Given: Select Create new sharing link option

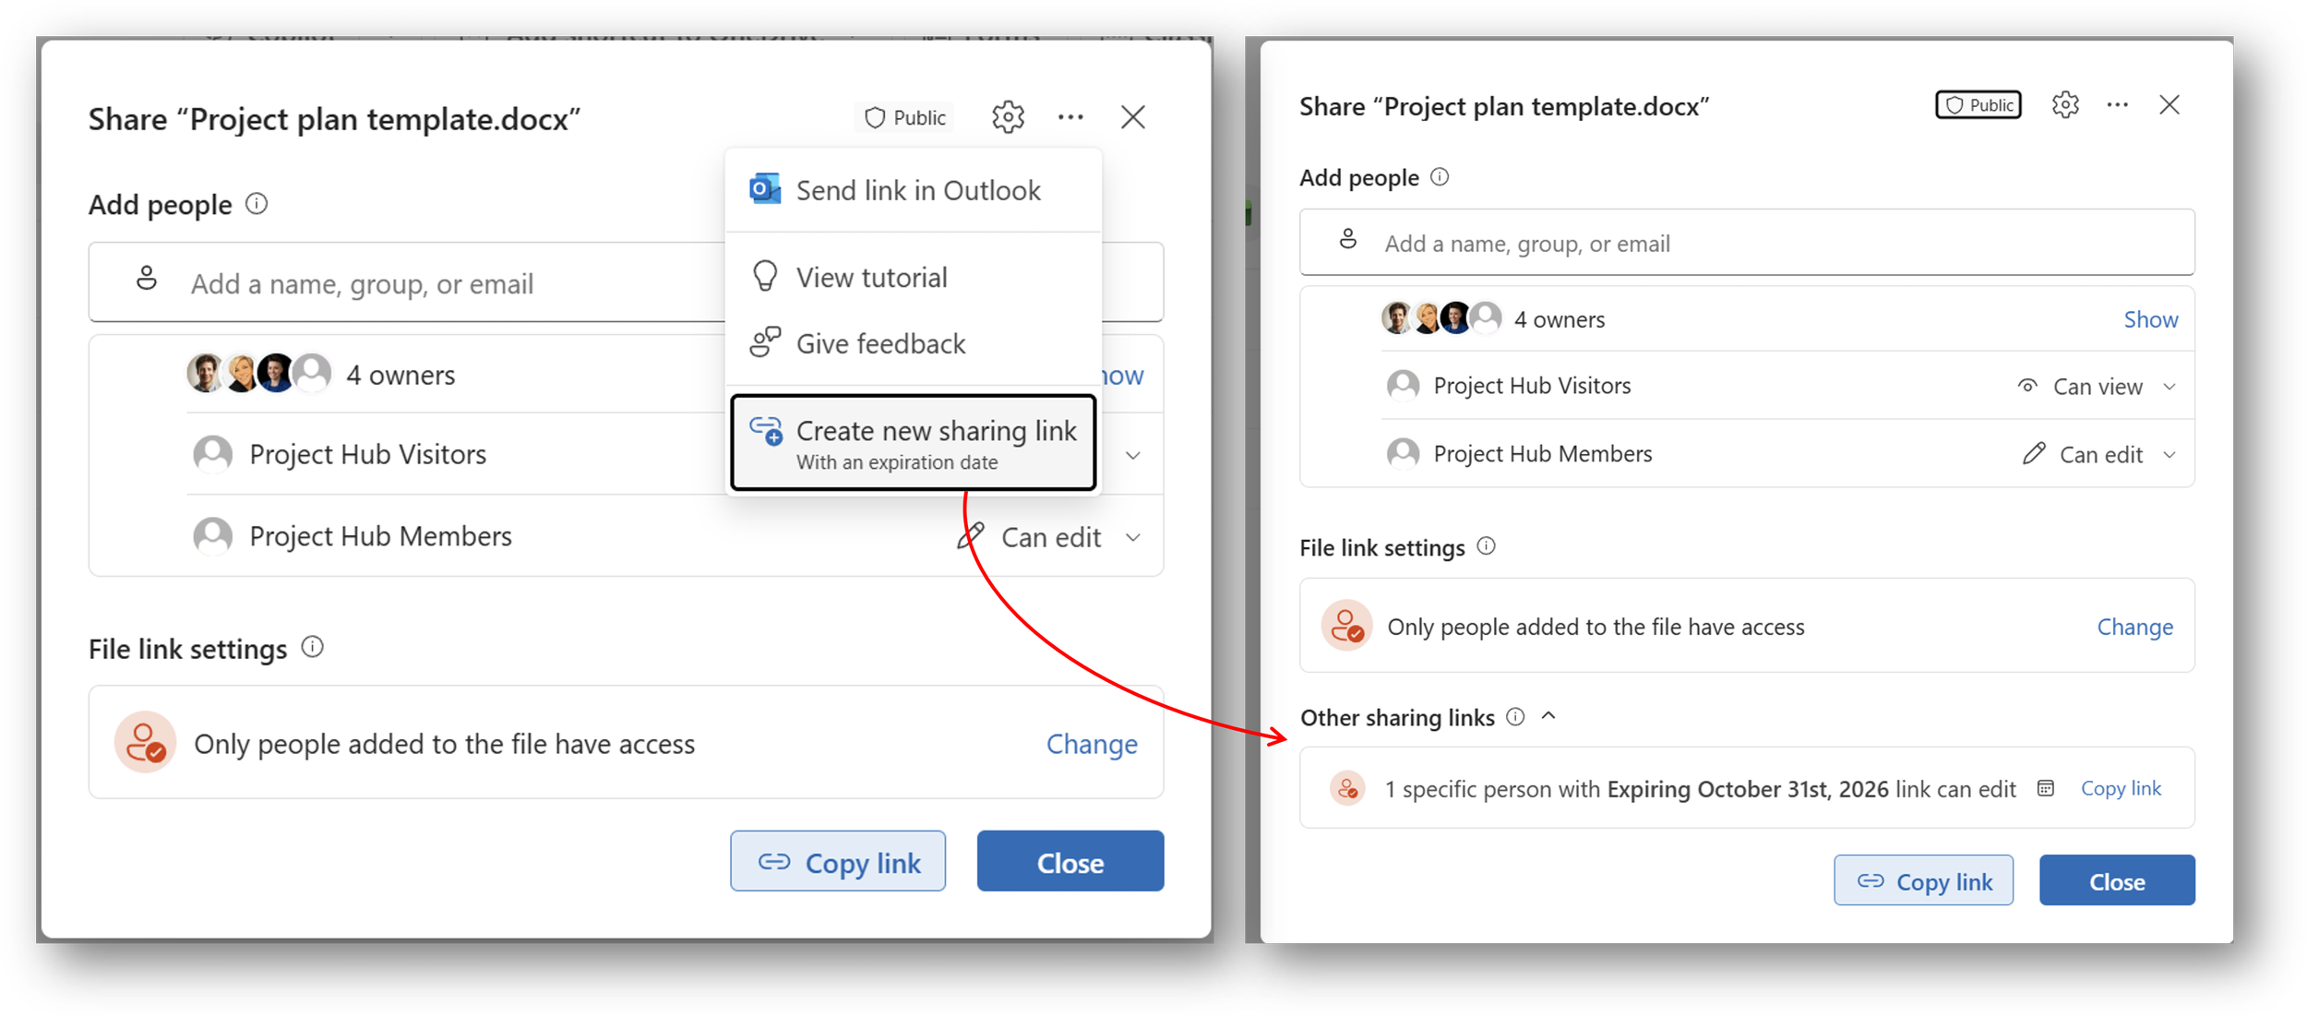Looking at the screenshot, I should pyautogui.click(x=914, y=443).
